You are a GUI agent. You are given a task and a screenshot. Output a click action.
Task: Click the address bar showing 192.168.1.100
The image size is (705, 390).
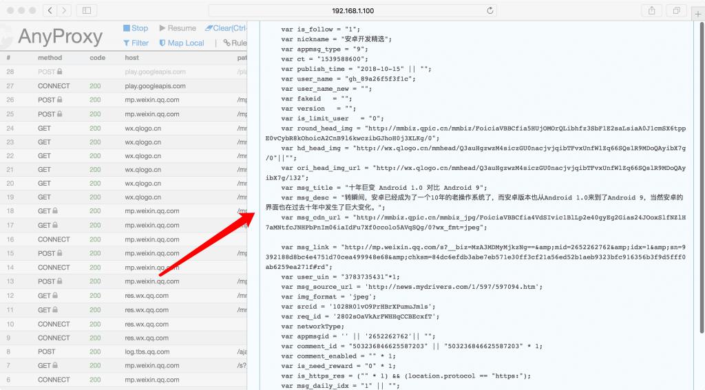[352, 10]
